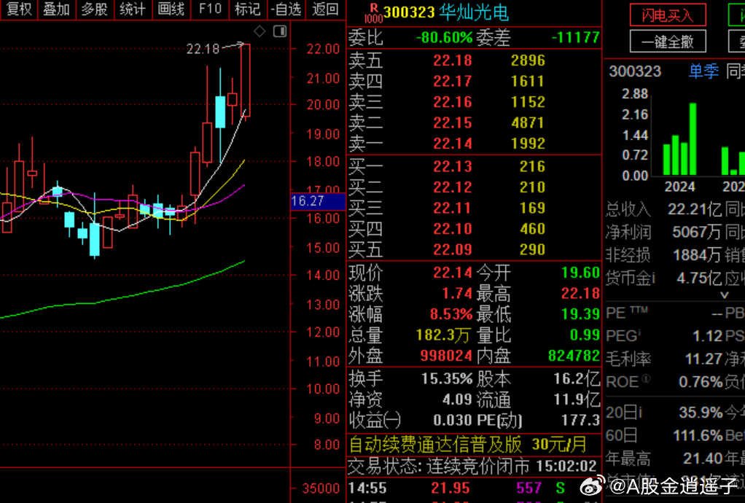Click the 涨幅 value 8.53%
745x503 pixels.
[451, 314]
